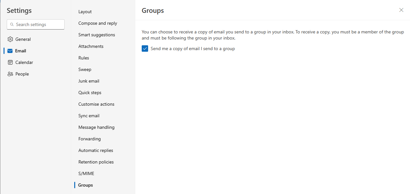Untick Send me a copy checkbox
The image size is (410, 194).
pyautogui.click(x=145, y=48)
